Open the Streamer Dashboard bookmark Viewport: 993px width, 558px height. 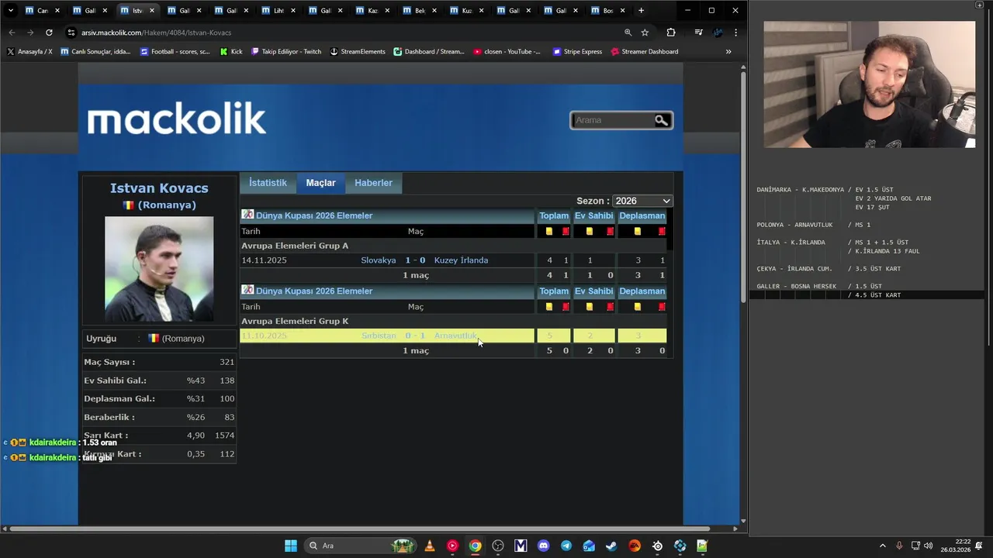[x=645, y=52]
